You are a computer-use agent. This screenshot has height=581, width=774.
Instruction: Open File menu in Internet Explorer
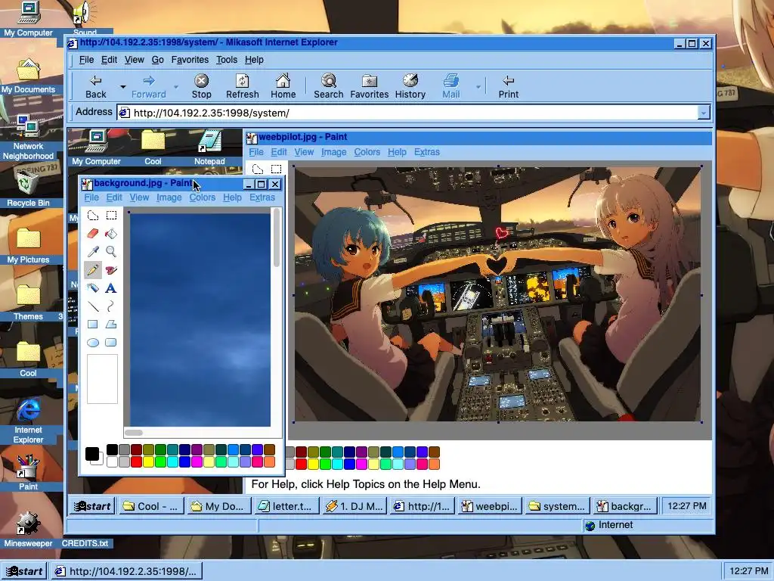click(x=86, y=60)
